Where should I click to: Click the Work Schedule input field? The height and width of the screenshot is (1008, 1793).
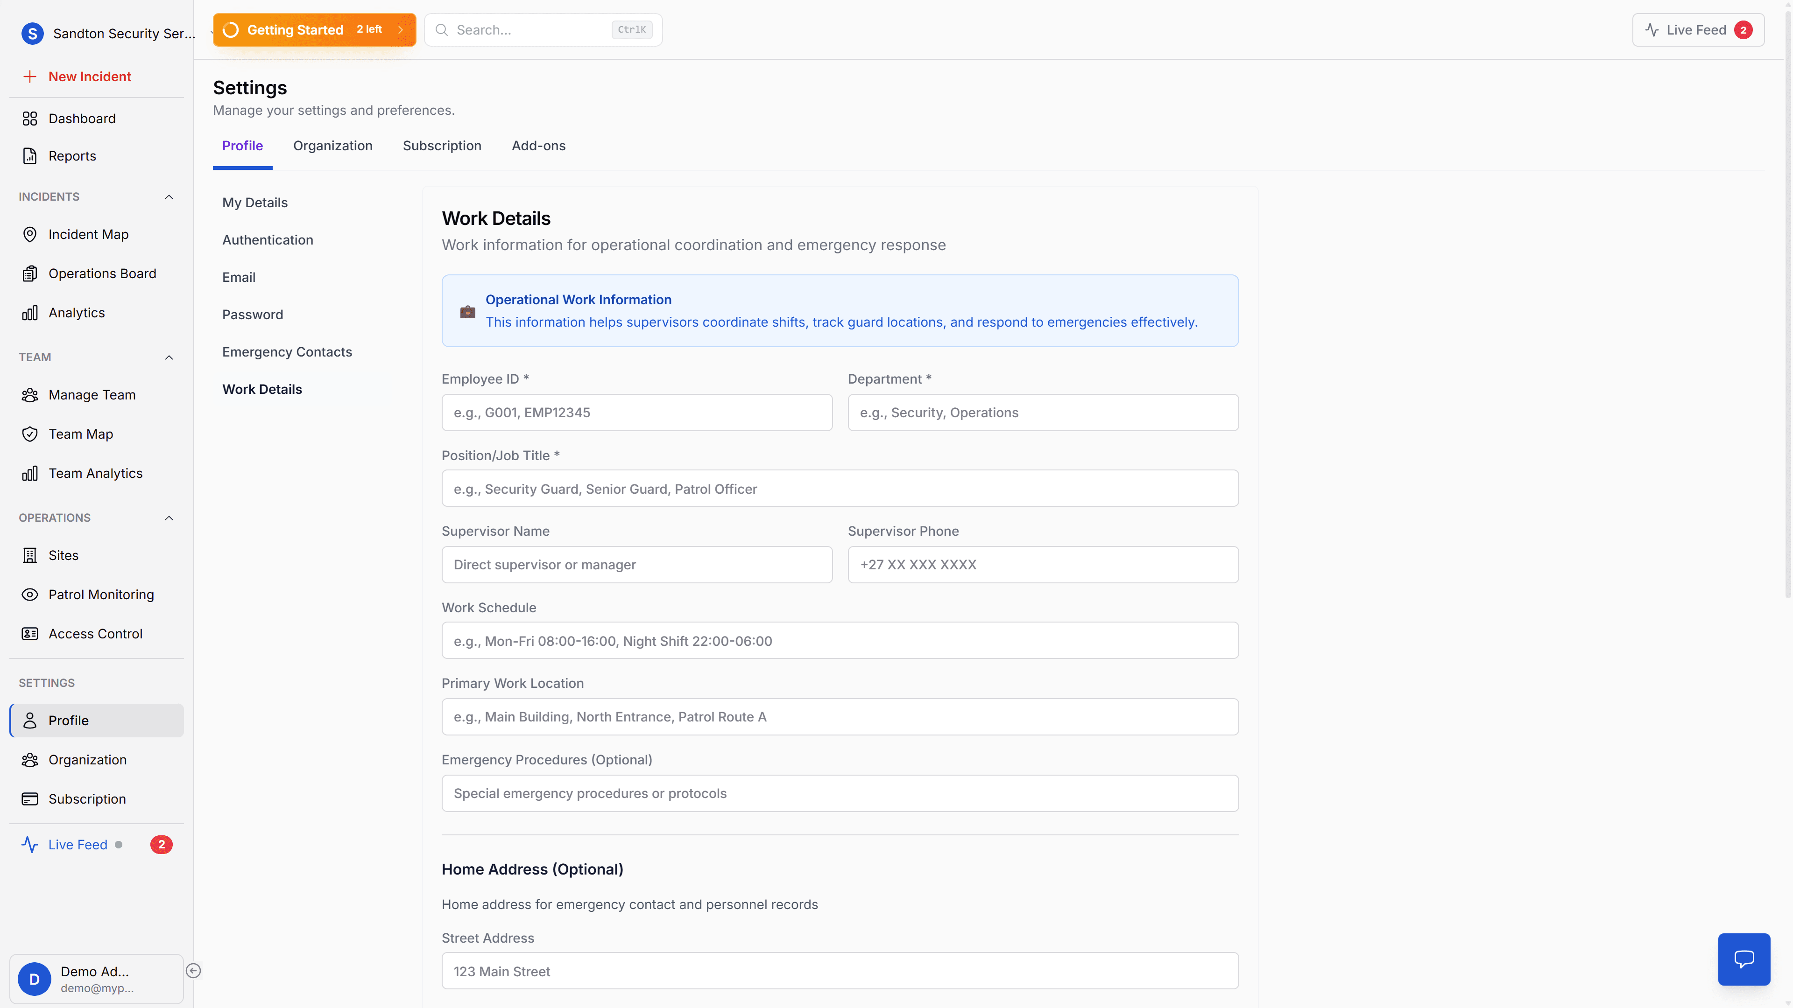coord(840,641)
